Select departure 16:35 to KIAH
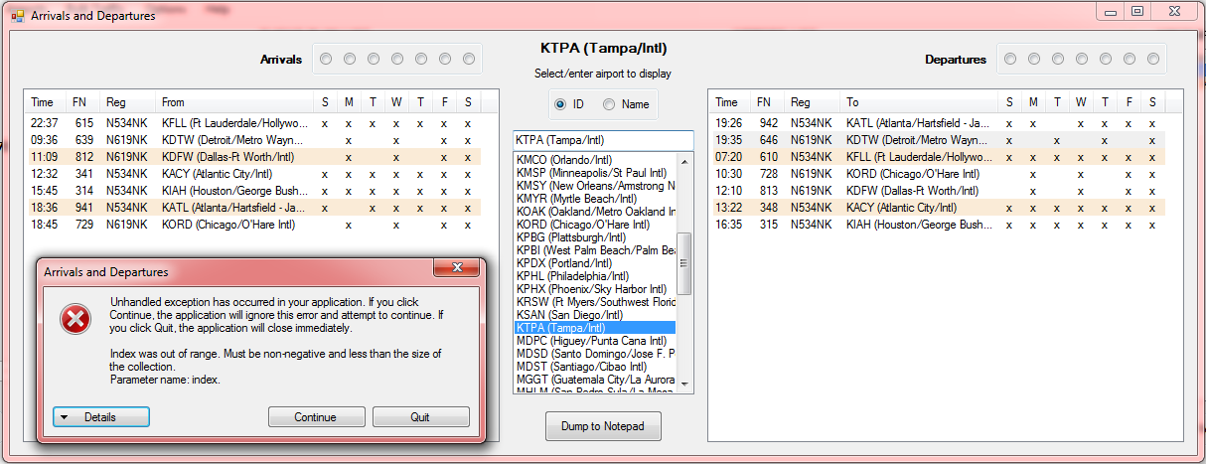 938,225
